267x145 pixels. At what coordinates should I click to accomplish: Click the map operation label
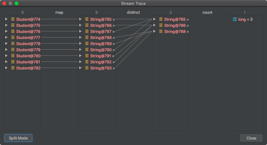tap(59, 12)
